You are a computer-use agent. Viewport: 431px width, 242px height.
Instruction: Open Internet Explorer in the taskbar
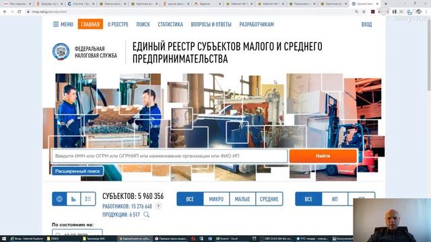tap(27, 239)
